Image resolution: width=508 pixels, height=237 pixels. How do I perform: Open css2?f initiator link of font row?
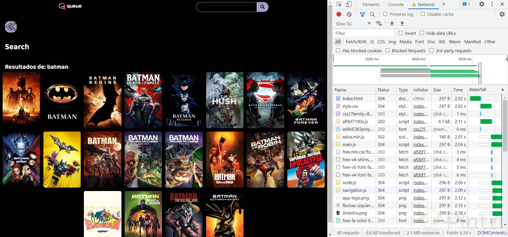coord(421,129)
